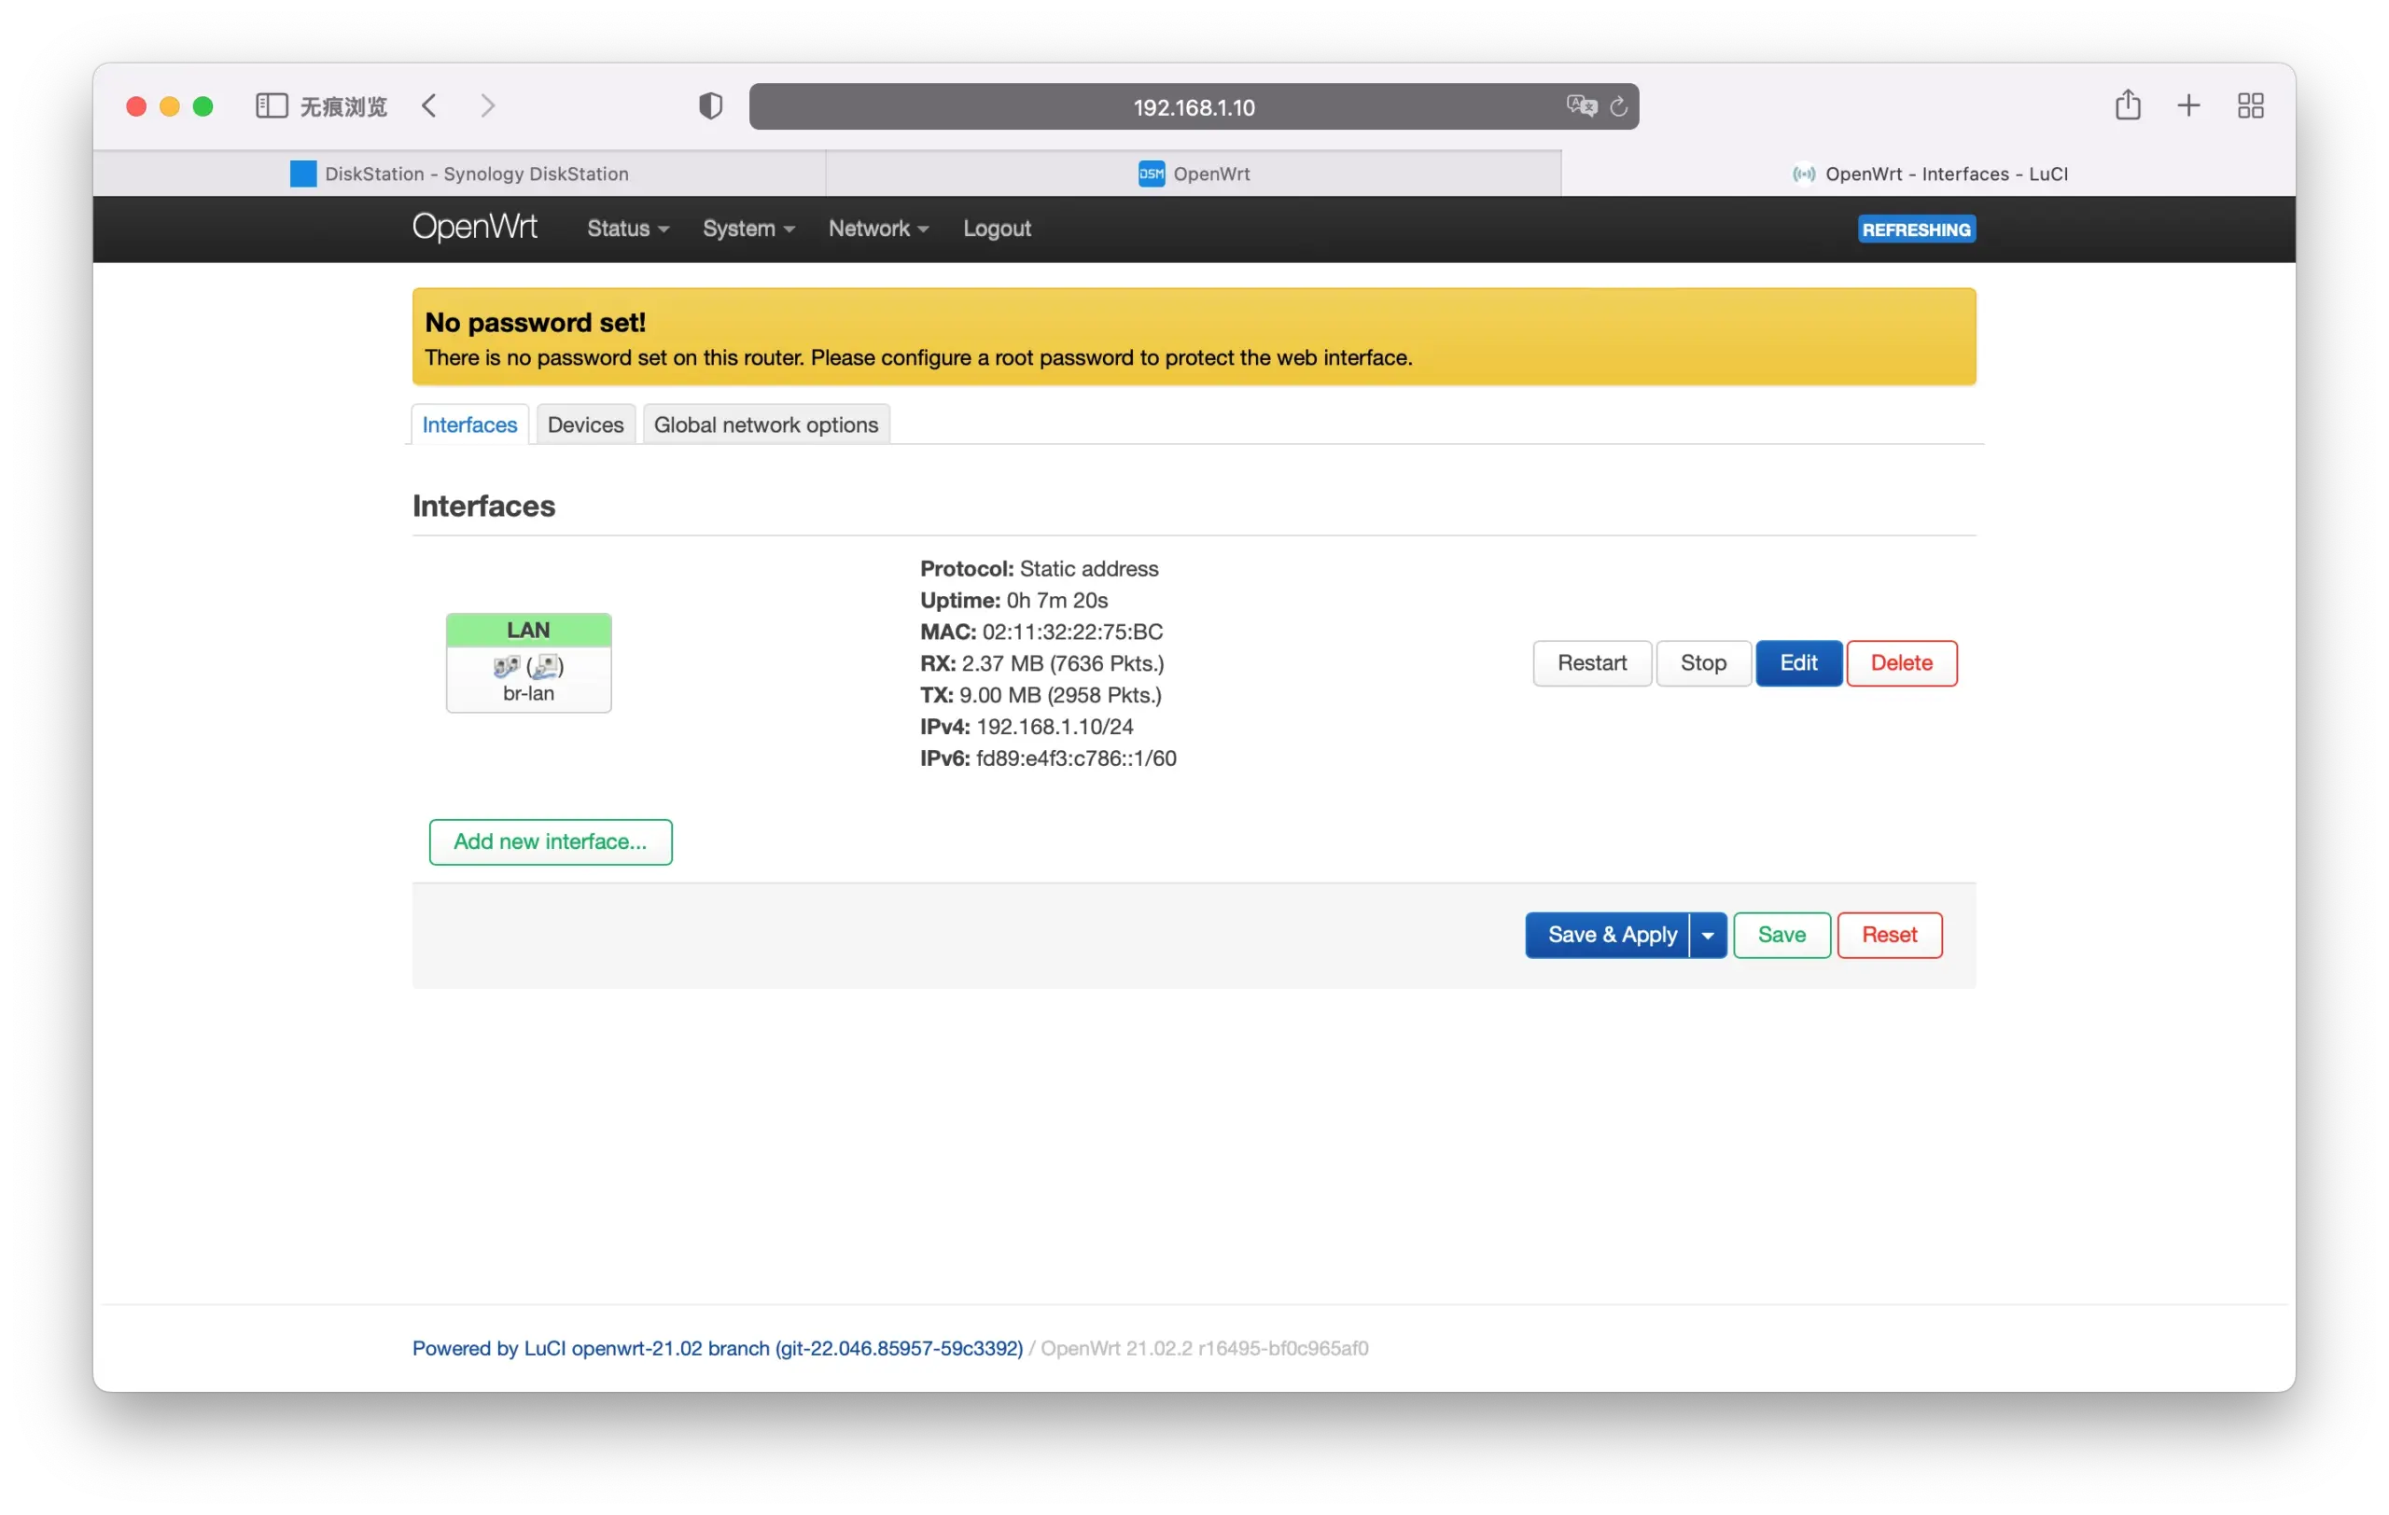Focus the 192.168.1.10 address bar
Screen dimensions: 2389x1515
point(1194,107)
